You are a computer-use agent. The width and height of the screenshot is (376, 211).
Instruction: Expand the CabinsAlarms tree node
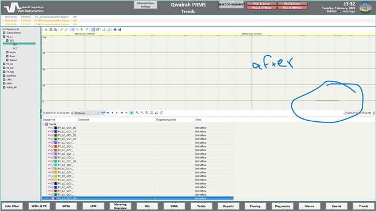4,33
